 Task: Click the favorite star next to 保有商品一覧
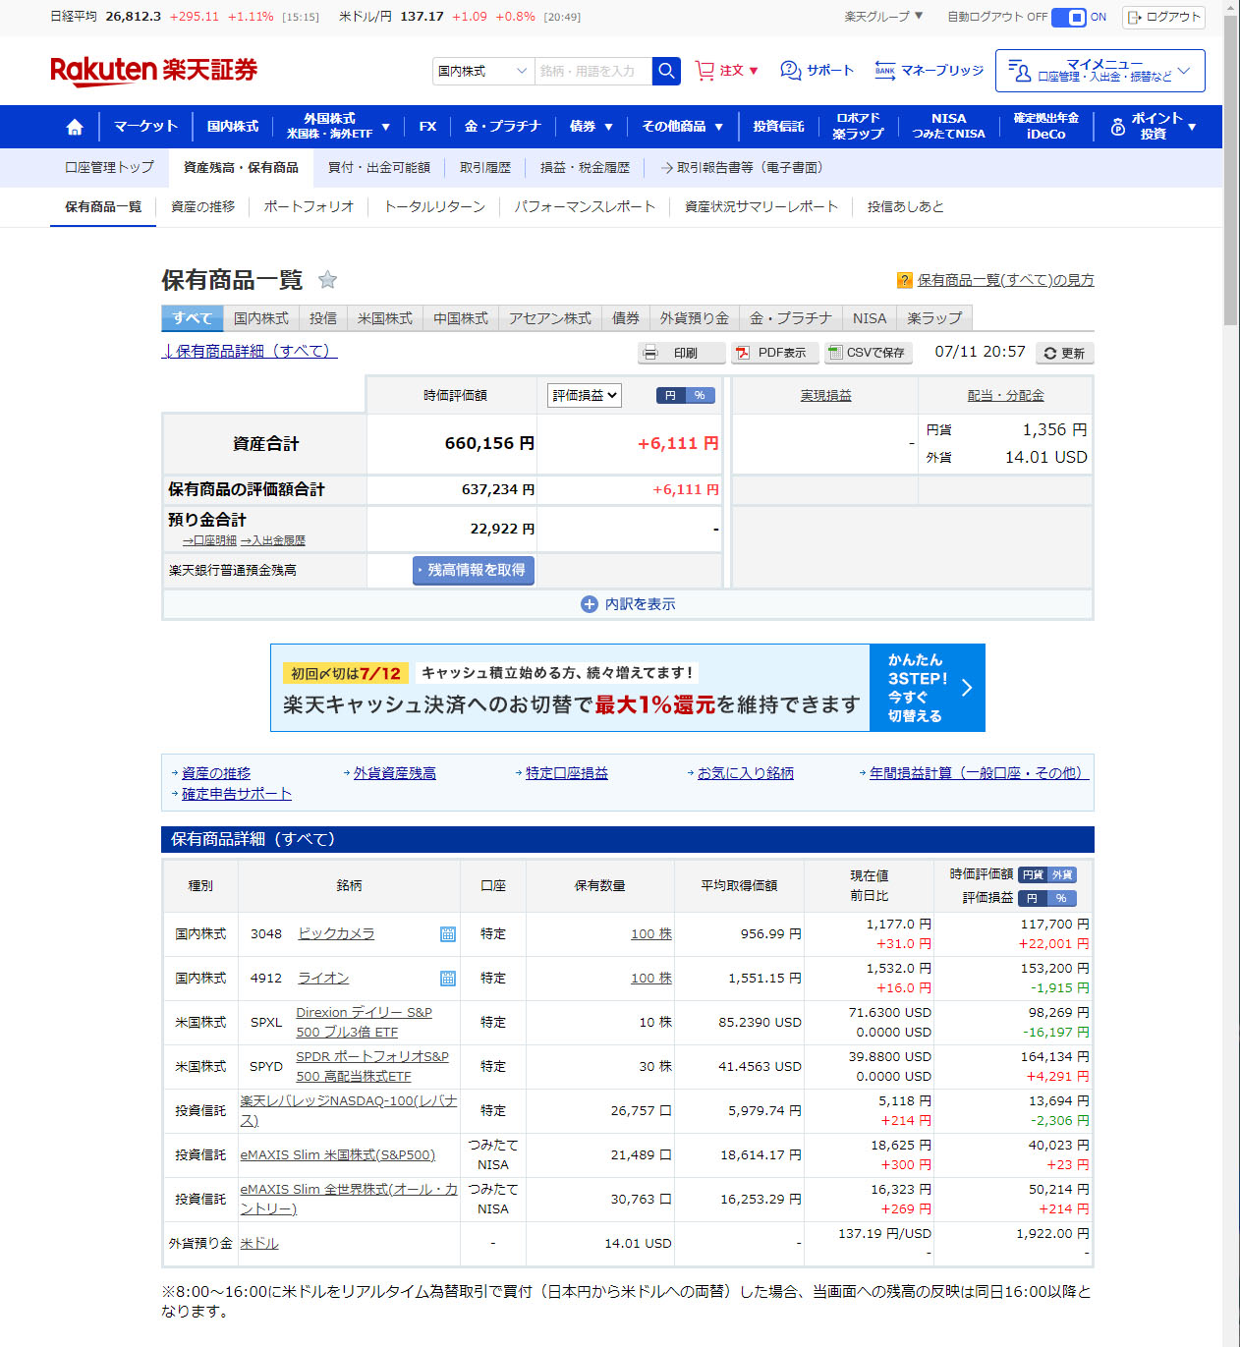(x=328, y=280)
